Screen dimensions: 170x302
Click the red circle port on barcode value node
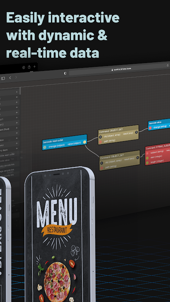coord(150,128)
